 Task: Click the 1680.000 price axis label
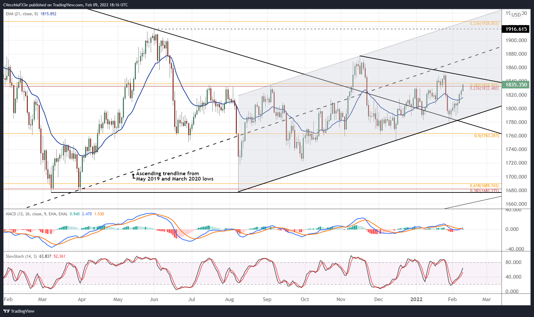pyautogui.click(x=516, y=190)
